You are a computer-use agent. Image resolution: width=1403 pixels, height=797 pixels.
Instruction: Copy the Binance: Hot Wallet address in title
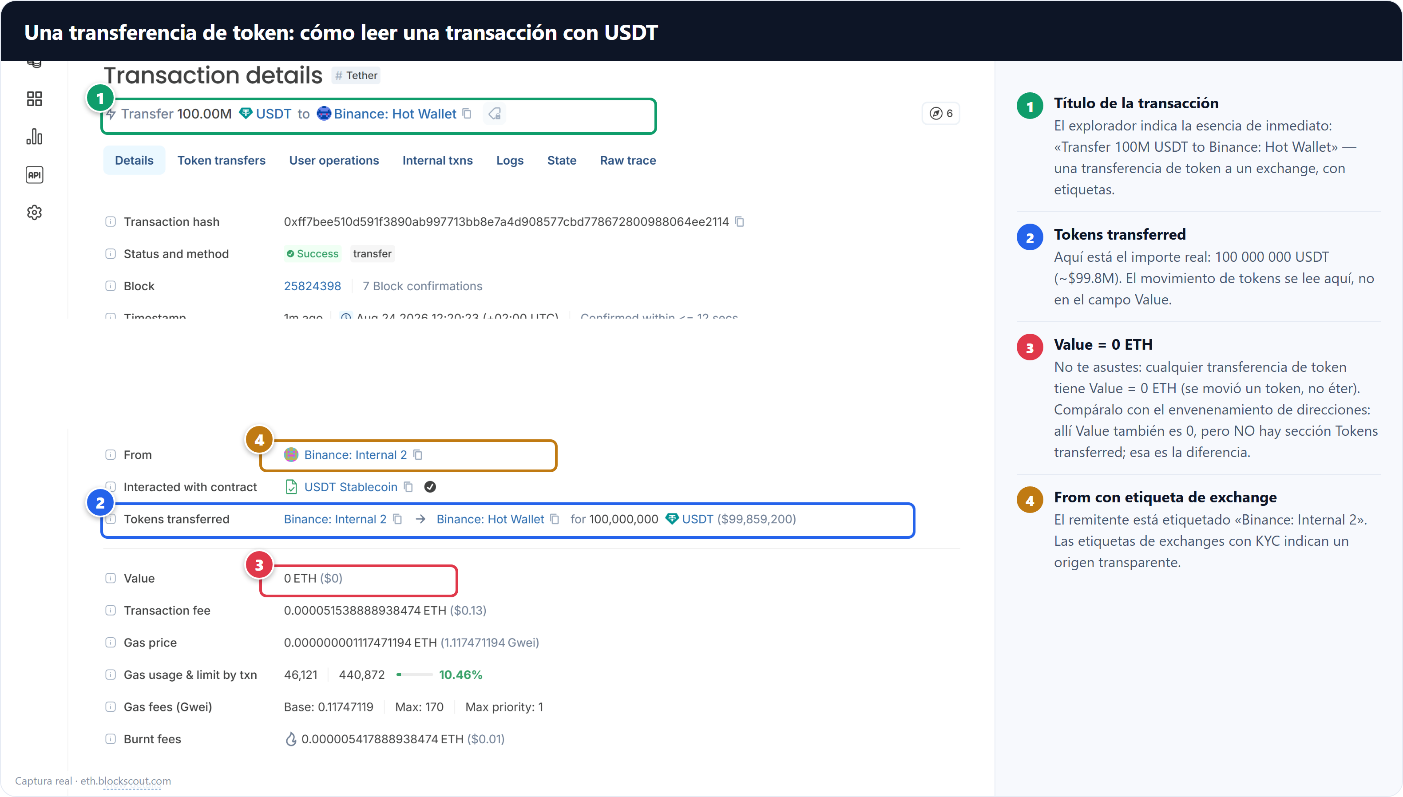[x=467, y=113]
